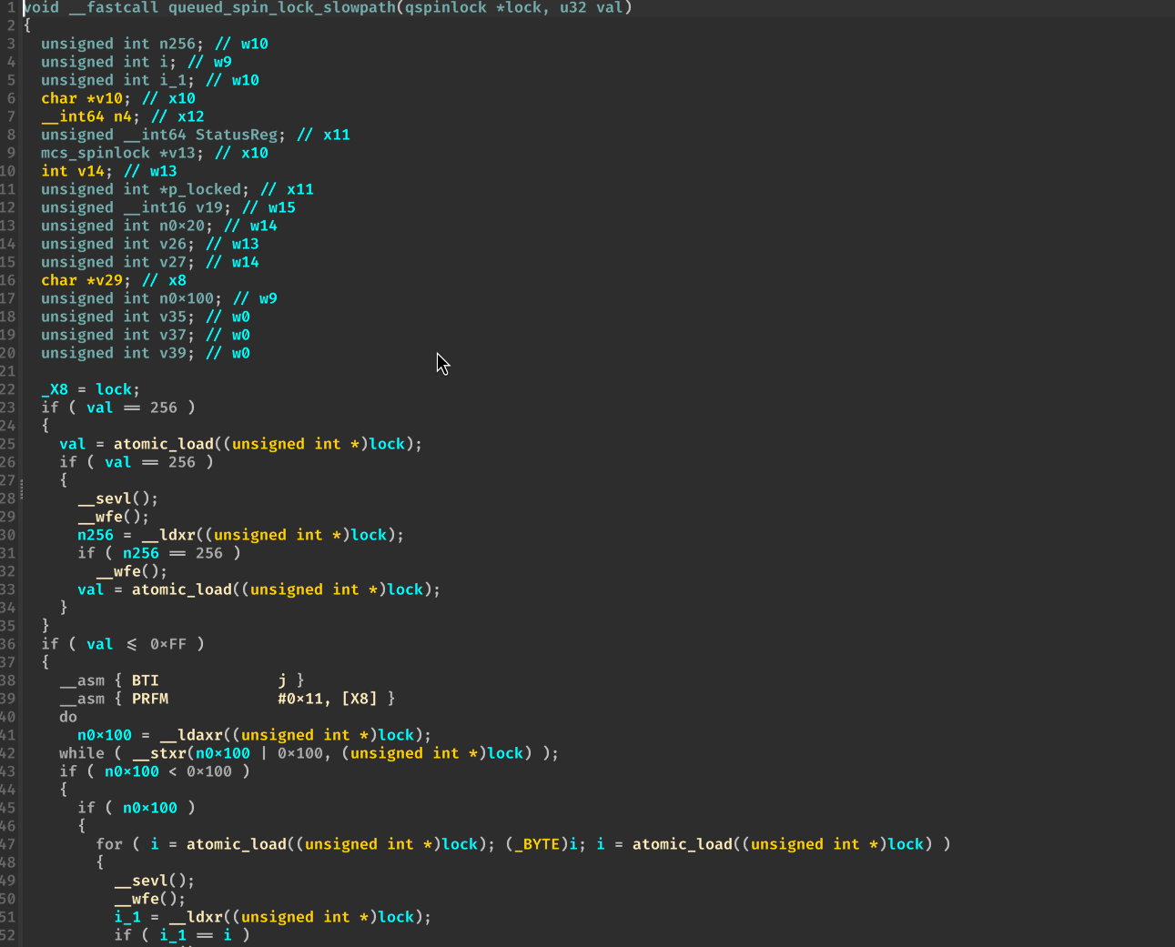Click the n256 variable declaration on line 3
This screenshot has width=1175, height=947.
[x=177, y=44]
